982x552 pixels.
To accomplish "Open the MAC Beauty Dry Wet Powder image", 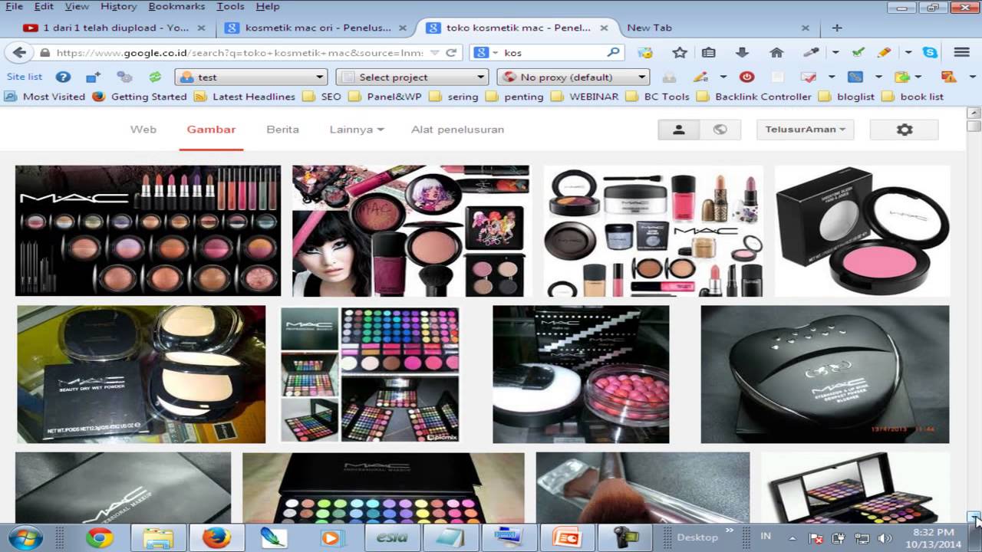I will [x=141, y=374].
